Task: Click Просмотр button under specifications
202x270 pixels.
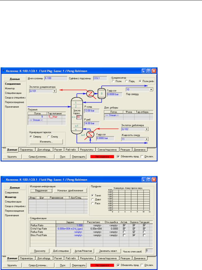Action: tap(40, 251)
